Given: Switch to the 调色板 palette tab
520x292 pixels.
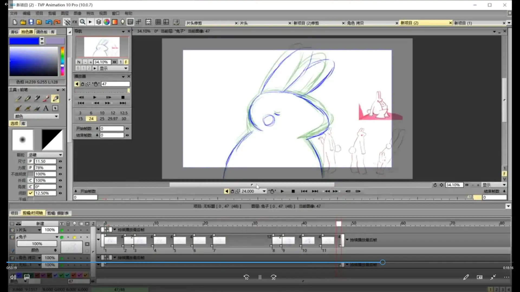Looking at the screenshot, I should 41,32.
